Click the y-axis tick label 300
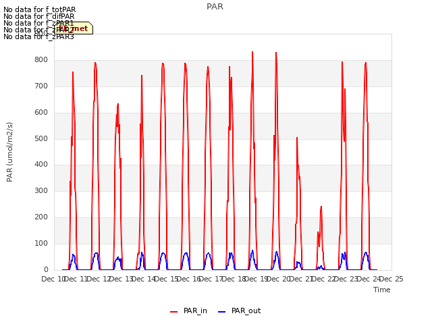Screen dimensions: 432x324 pyautogui.click(x=41, y=190)
